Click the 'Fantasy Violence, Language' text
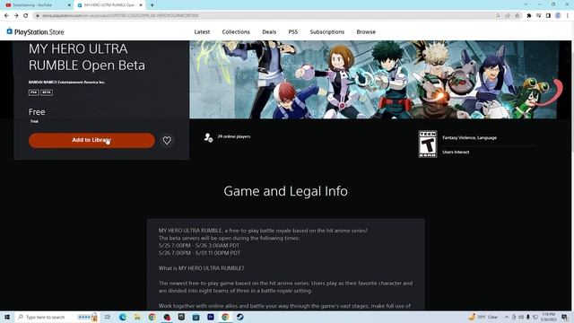This screenshot has width=574, height=323. tap(469, 137)
